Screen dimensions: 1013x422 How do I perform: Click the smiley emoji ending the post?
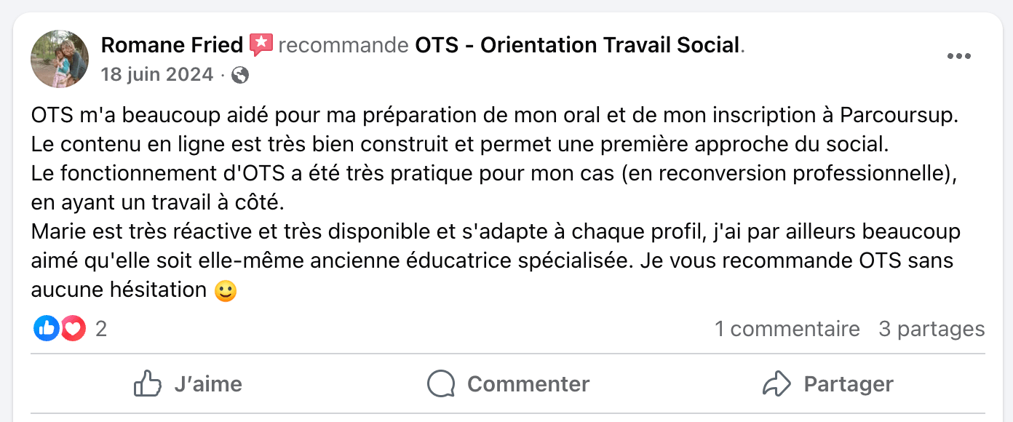(x=226, y=291)
